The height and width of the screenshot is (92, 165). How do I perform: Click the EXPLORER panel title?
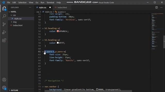[x=15, y=7]
